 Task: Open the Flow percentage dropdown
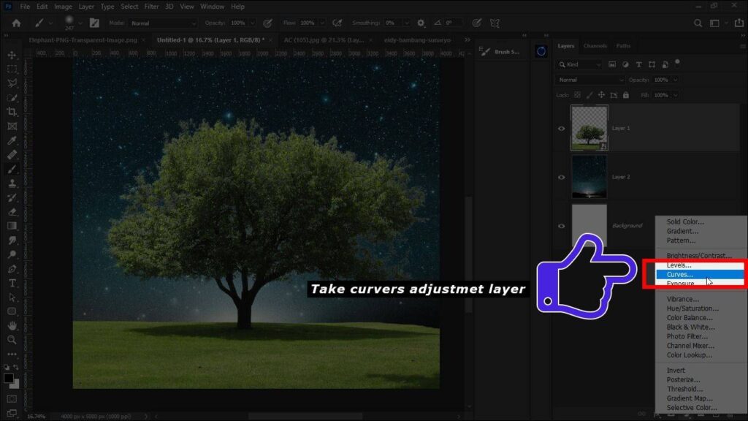tap(322, 23)
